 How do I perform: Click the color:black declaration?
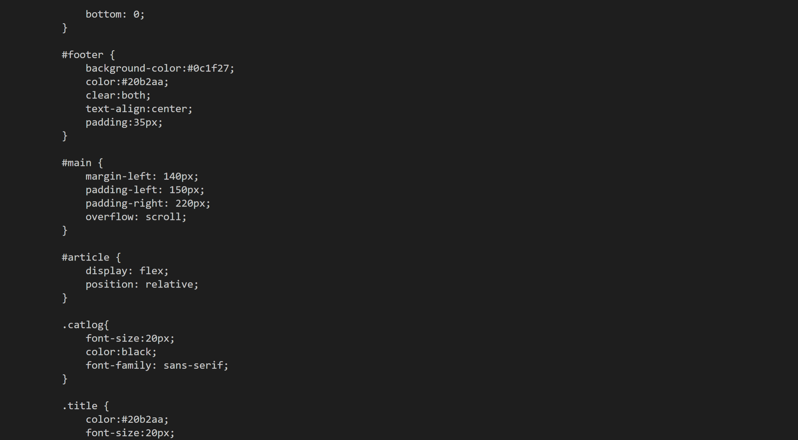[x=121, y=352]
